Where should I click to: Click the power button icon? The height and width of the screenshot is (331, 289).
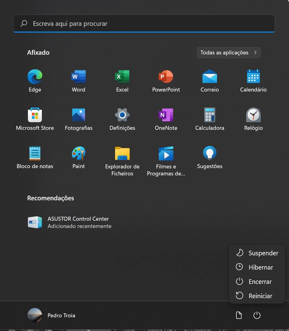[257, 315]
